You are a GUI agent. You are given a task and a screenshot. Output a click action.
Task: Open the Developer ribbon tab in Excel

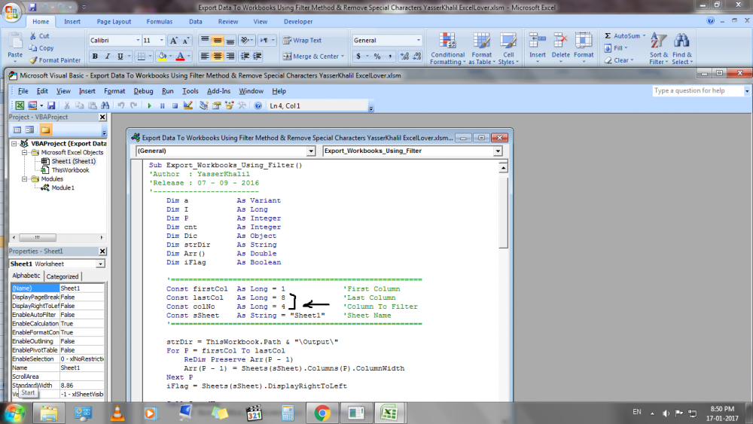(297, 22)
